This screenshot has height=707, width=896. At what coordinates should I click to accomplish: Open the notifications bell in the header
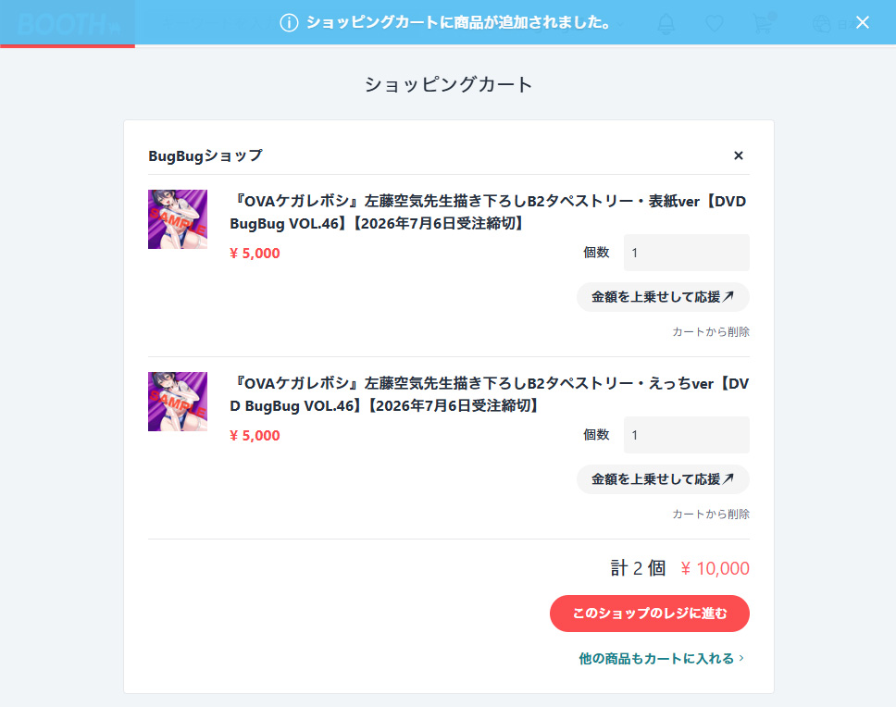pyautogui.click(x=666, y=23)
